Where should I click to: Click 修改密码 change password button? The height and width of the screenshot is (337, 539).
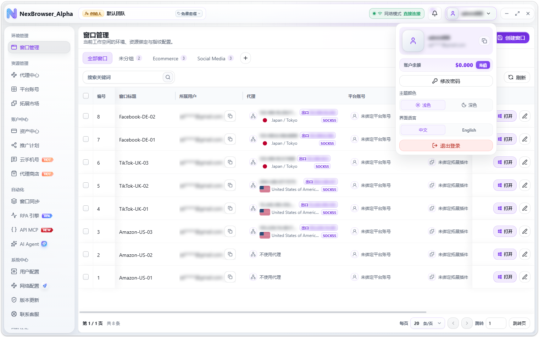[446, 81]
